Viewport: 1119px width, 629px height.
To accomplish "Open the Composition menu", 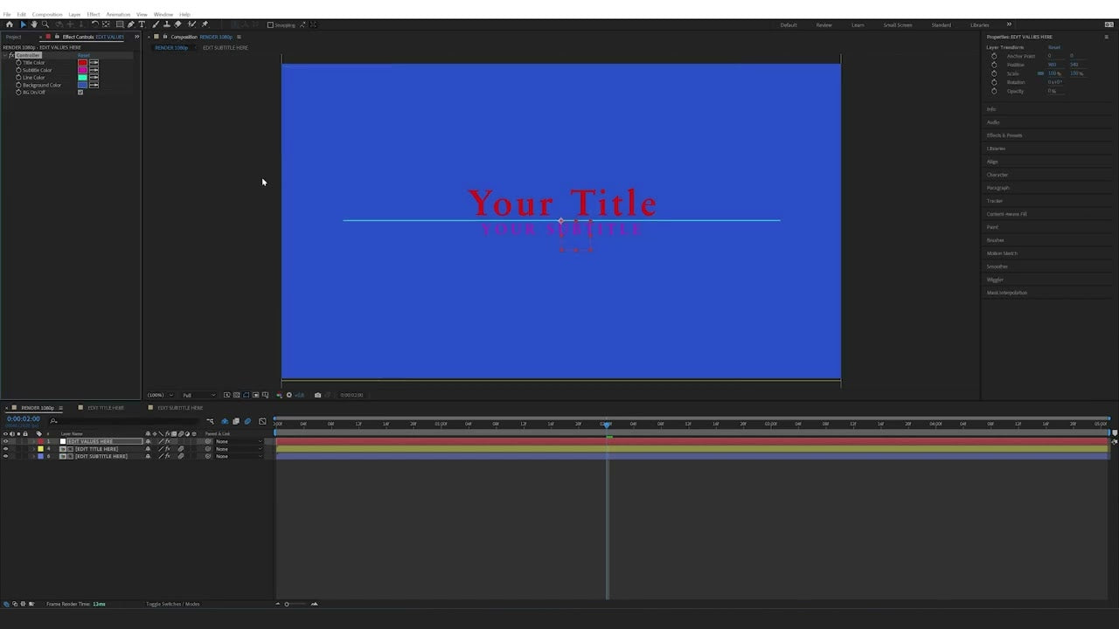I will point(47,14).
